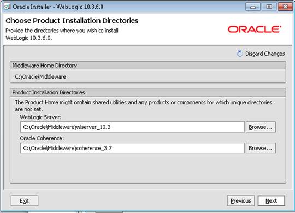Click the Oracle Installer title bar icon
The width and height of the screenshot is (295, 213).
(7, 7)
